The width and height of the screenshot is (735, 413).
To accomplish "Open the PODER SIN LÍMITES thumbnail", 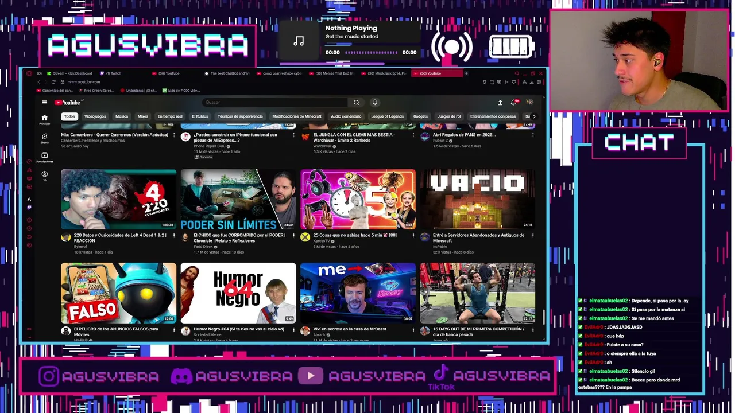I will pos(238,199).
